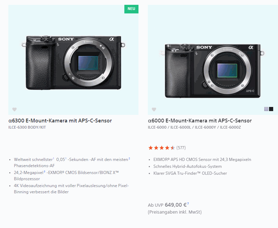The height and width of the screenshot is (228, 278).
Task: Click footnote 7 beside the 649,00 € price
Action: [188, 204]
